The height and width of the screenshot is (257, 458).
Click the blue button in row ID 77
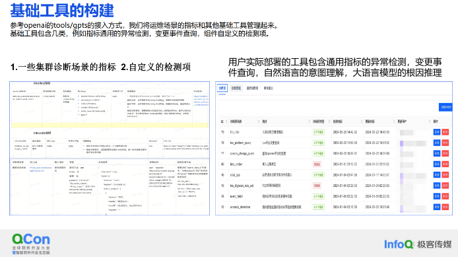(x=437, y=153)
